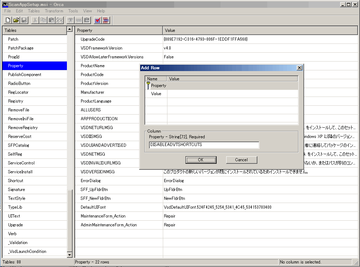This screenshot has width=360, height=267.
Task: Click the False value of VSDAllowLaterFrameworkVersions
Action: click(x=260, y=57)
